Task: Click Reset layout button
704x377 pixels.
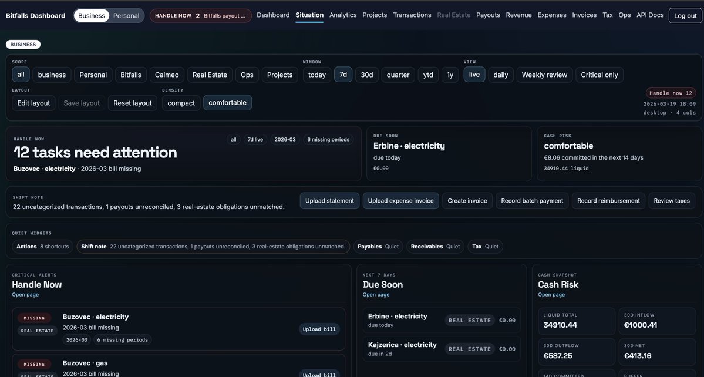Action: pyautogui.click(x=133, y=103)
